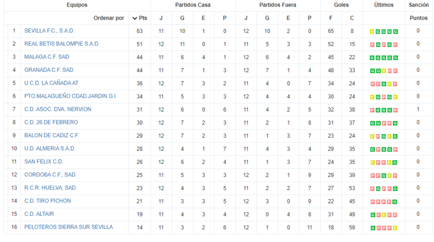The height and width of the screenshot is (242, 434).
Task: Open SEVILLA F.C., S.A.D. team link
Action: tap(49, 31)
